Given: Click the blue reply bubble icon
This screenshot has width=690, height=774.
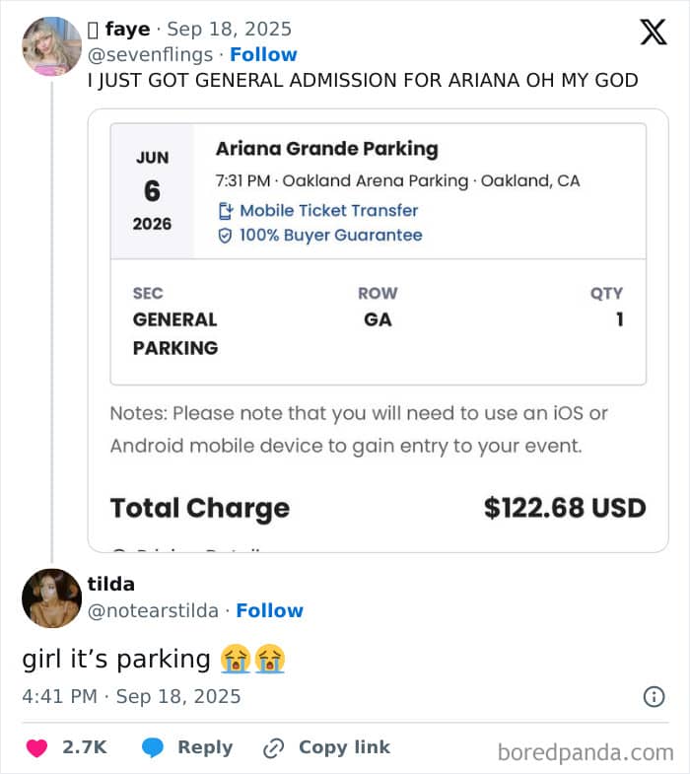Looking at the screenshot, I should [152, 748].
